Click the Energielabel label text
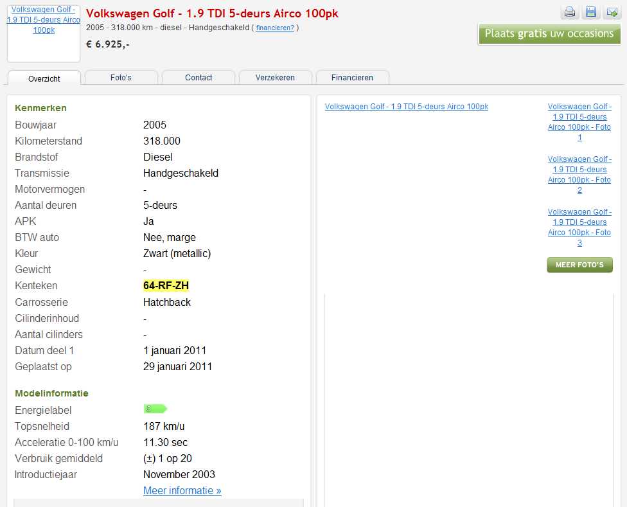The image size is (627, 507). [43, 410]
